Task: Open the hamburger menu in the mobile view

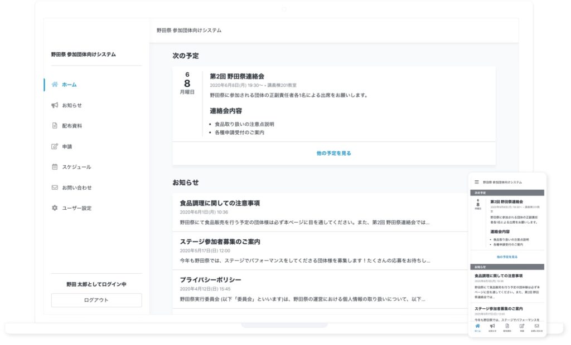Action: pos(477,182)
